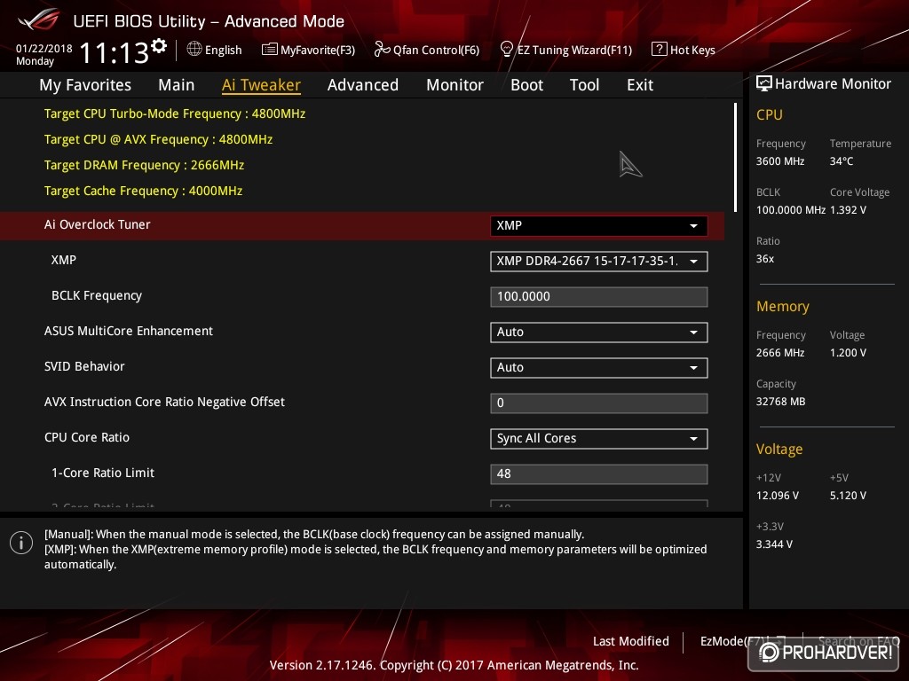Click the Memory frequency 2666 MHz value
This screenshot has height=681, width=909.
(x=780, y=353)
